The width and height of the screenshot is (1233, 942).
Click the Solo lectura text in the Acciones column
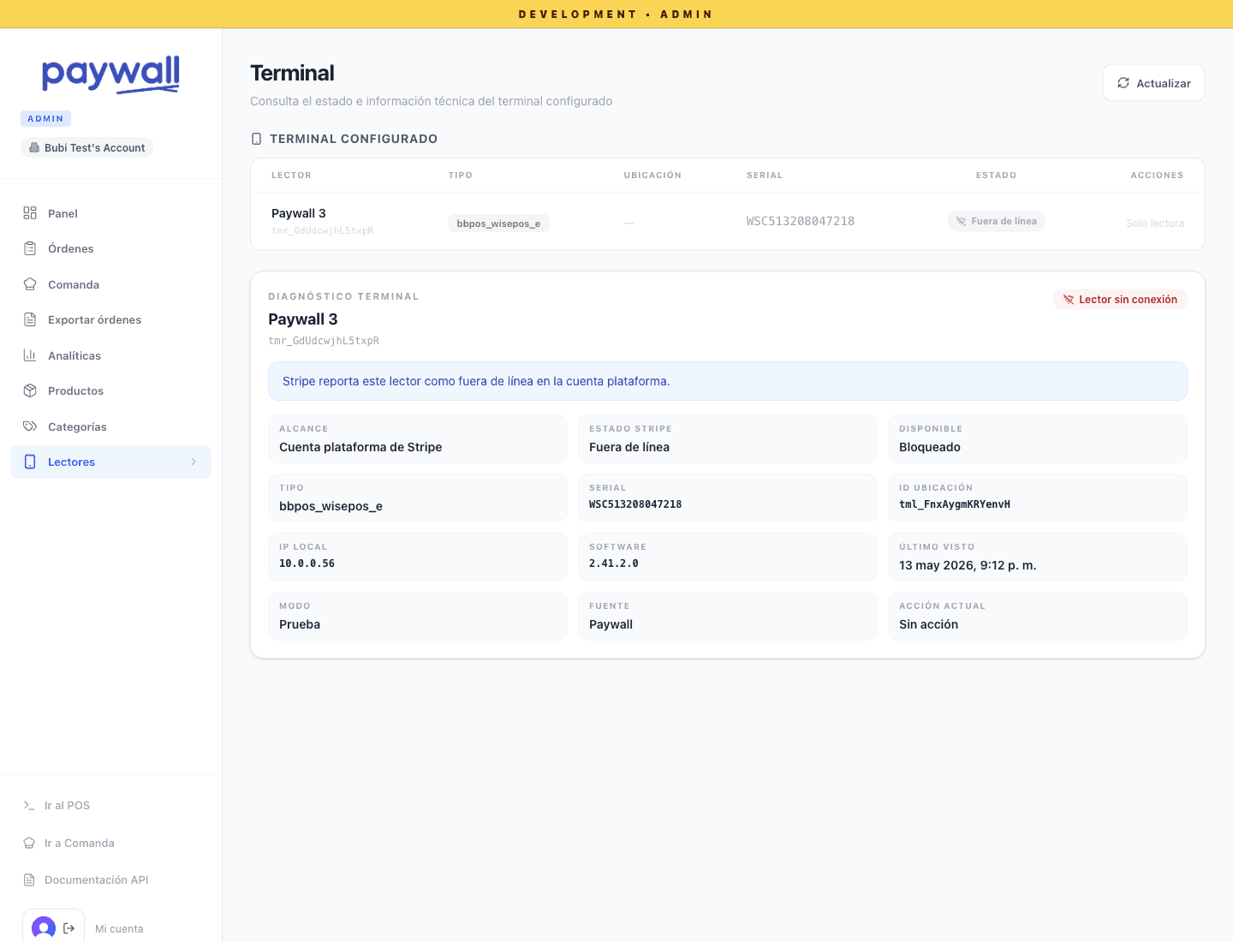pyautogui.click(x=1155, y=224)
